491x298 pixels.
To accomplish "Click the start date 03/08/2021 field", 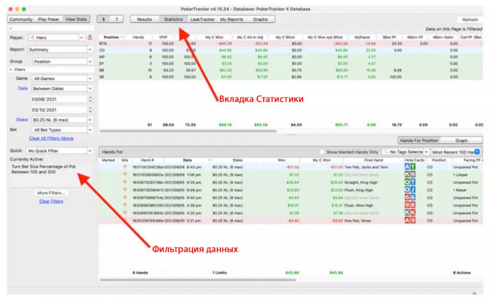I will click(x=58, y=99).
